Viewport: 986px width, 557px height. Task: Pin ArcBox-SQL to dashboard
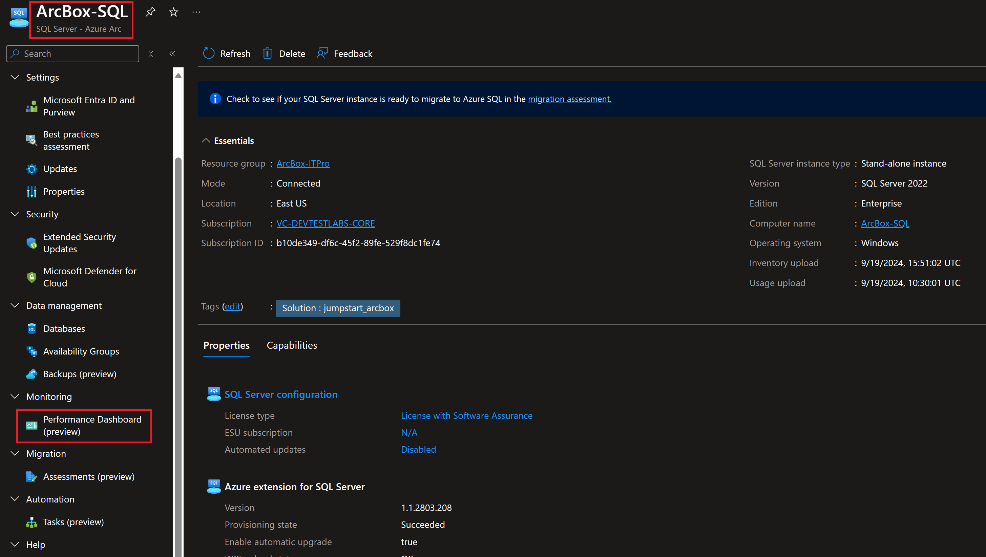pos(150,12)
